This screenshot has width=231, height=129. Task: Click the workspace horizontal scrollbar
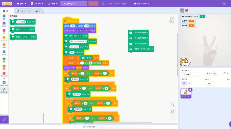(x=113, y=123)
